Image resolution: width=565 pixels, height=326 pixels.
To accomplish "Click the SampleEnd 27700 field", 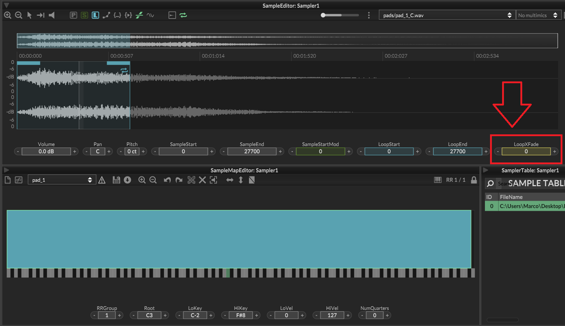I will tap(252, 152).
